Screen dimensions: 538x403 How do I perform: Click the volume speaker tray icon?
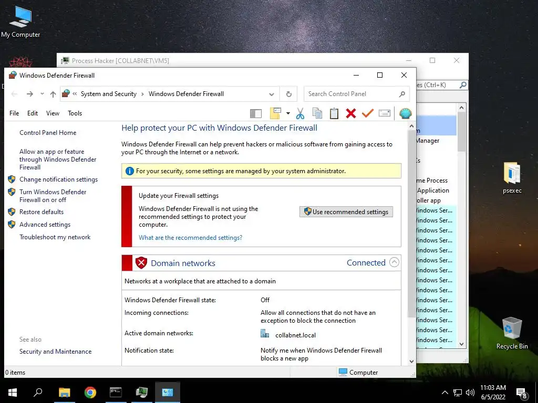pos(470,393)
